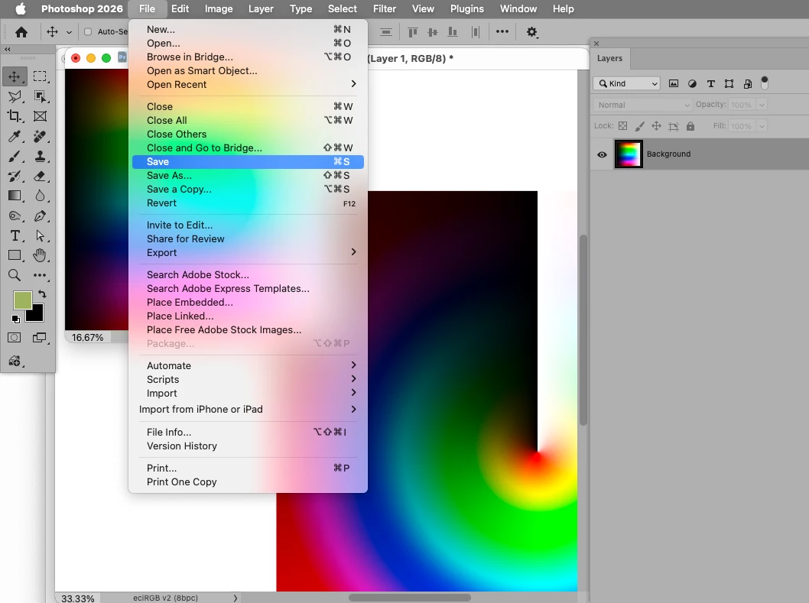Choose Place Embedded... menu item
Screen dimensions: 809x603
248,303
